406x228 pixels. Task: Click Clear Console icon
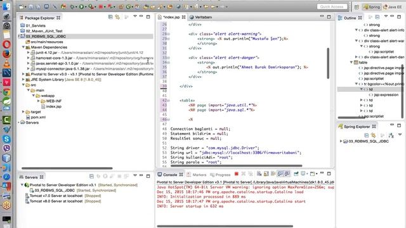click(259, 174)
